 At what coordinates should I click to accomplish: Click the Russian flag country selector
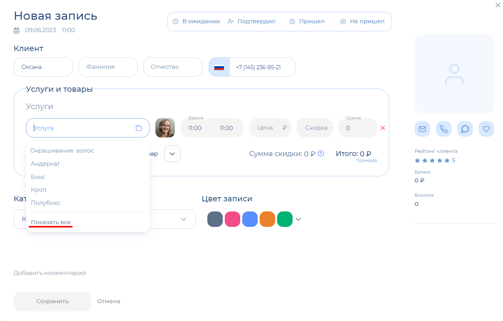219,67
